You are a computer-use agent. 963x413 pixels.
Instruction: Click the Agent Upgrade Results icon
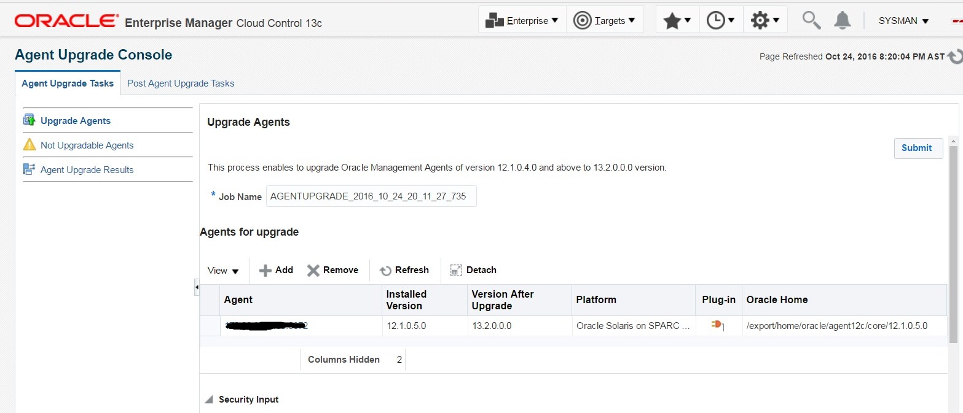coord(29,169)
